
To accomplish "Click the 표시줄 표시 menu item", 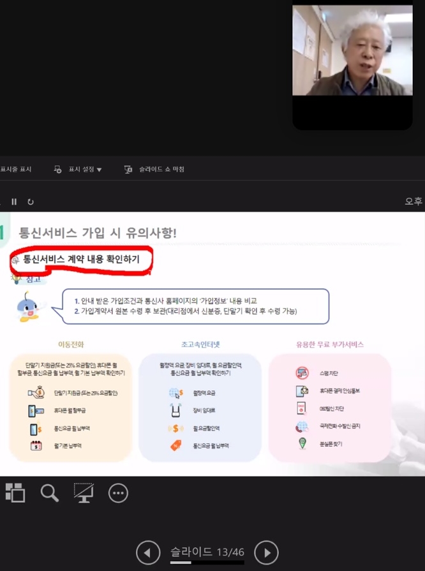I will click(16, 170).
